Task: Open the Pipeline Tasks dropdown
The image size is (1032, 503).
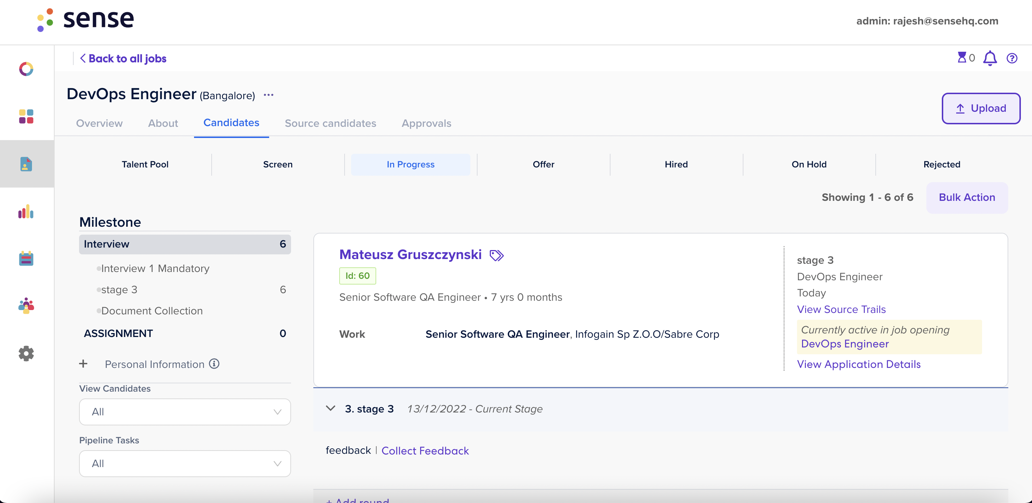Action: [x=185, y=463]
